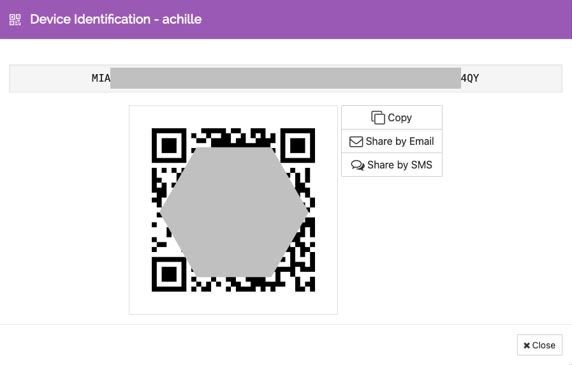The width and height of the screenshot is (572, 365).
Task: Click the copy icon on the Copy button
Action: [378, 117]
